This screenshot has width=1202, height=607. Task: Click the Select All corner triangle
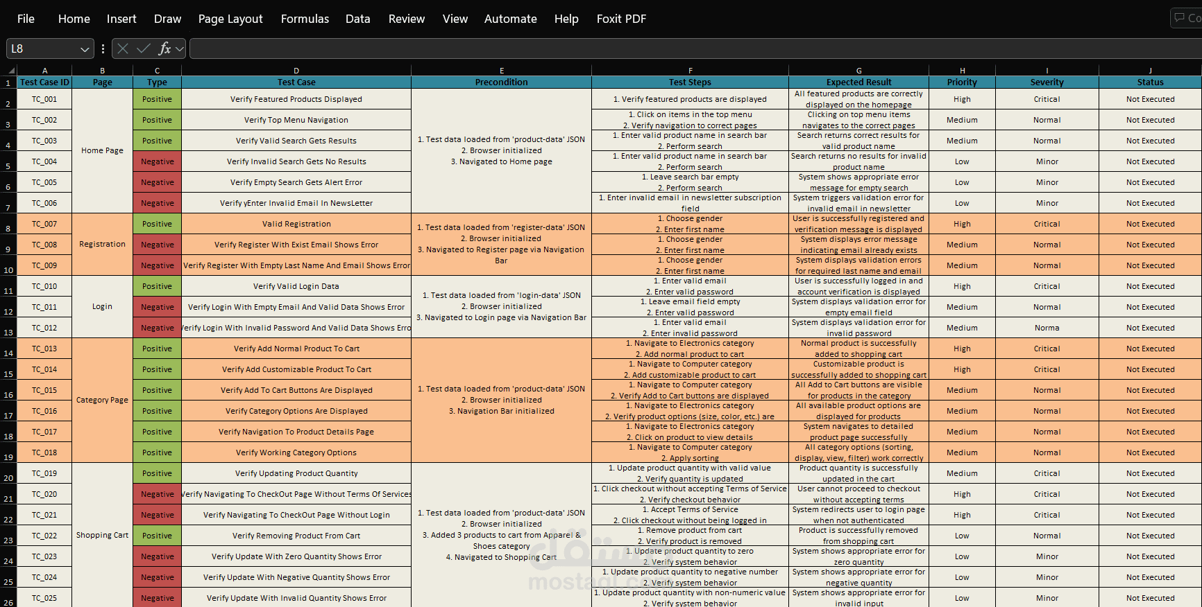pyautogui.click(x=10, y=70)
